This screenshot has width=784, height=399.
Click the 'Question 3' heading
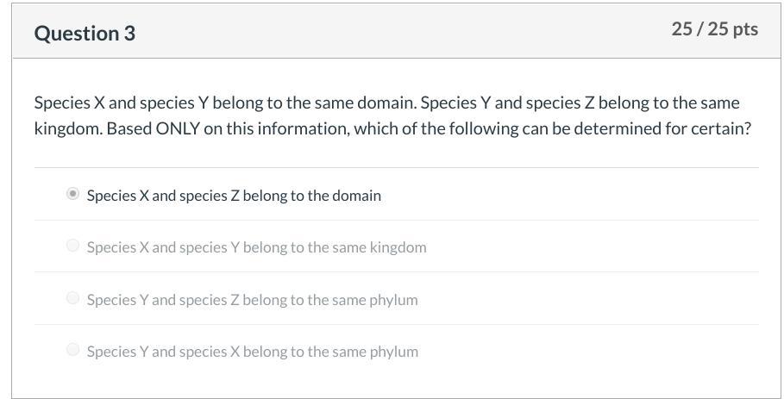point(85,33)
